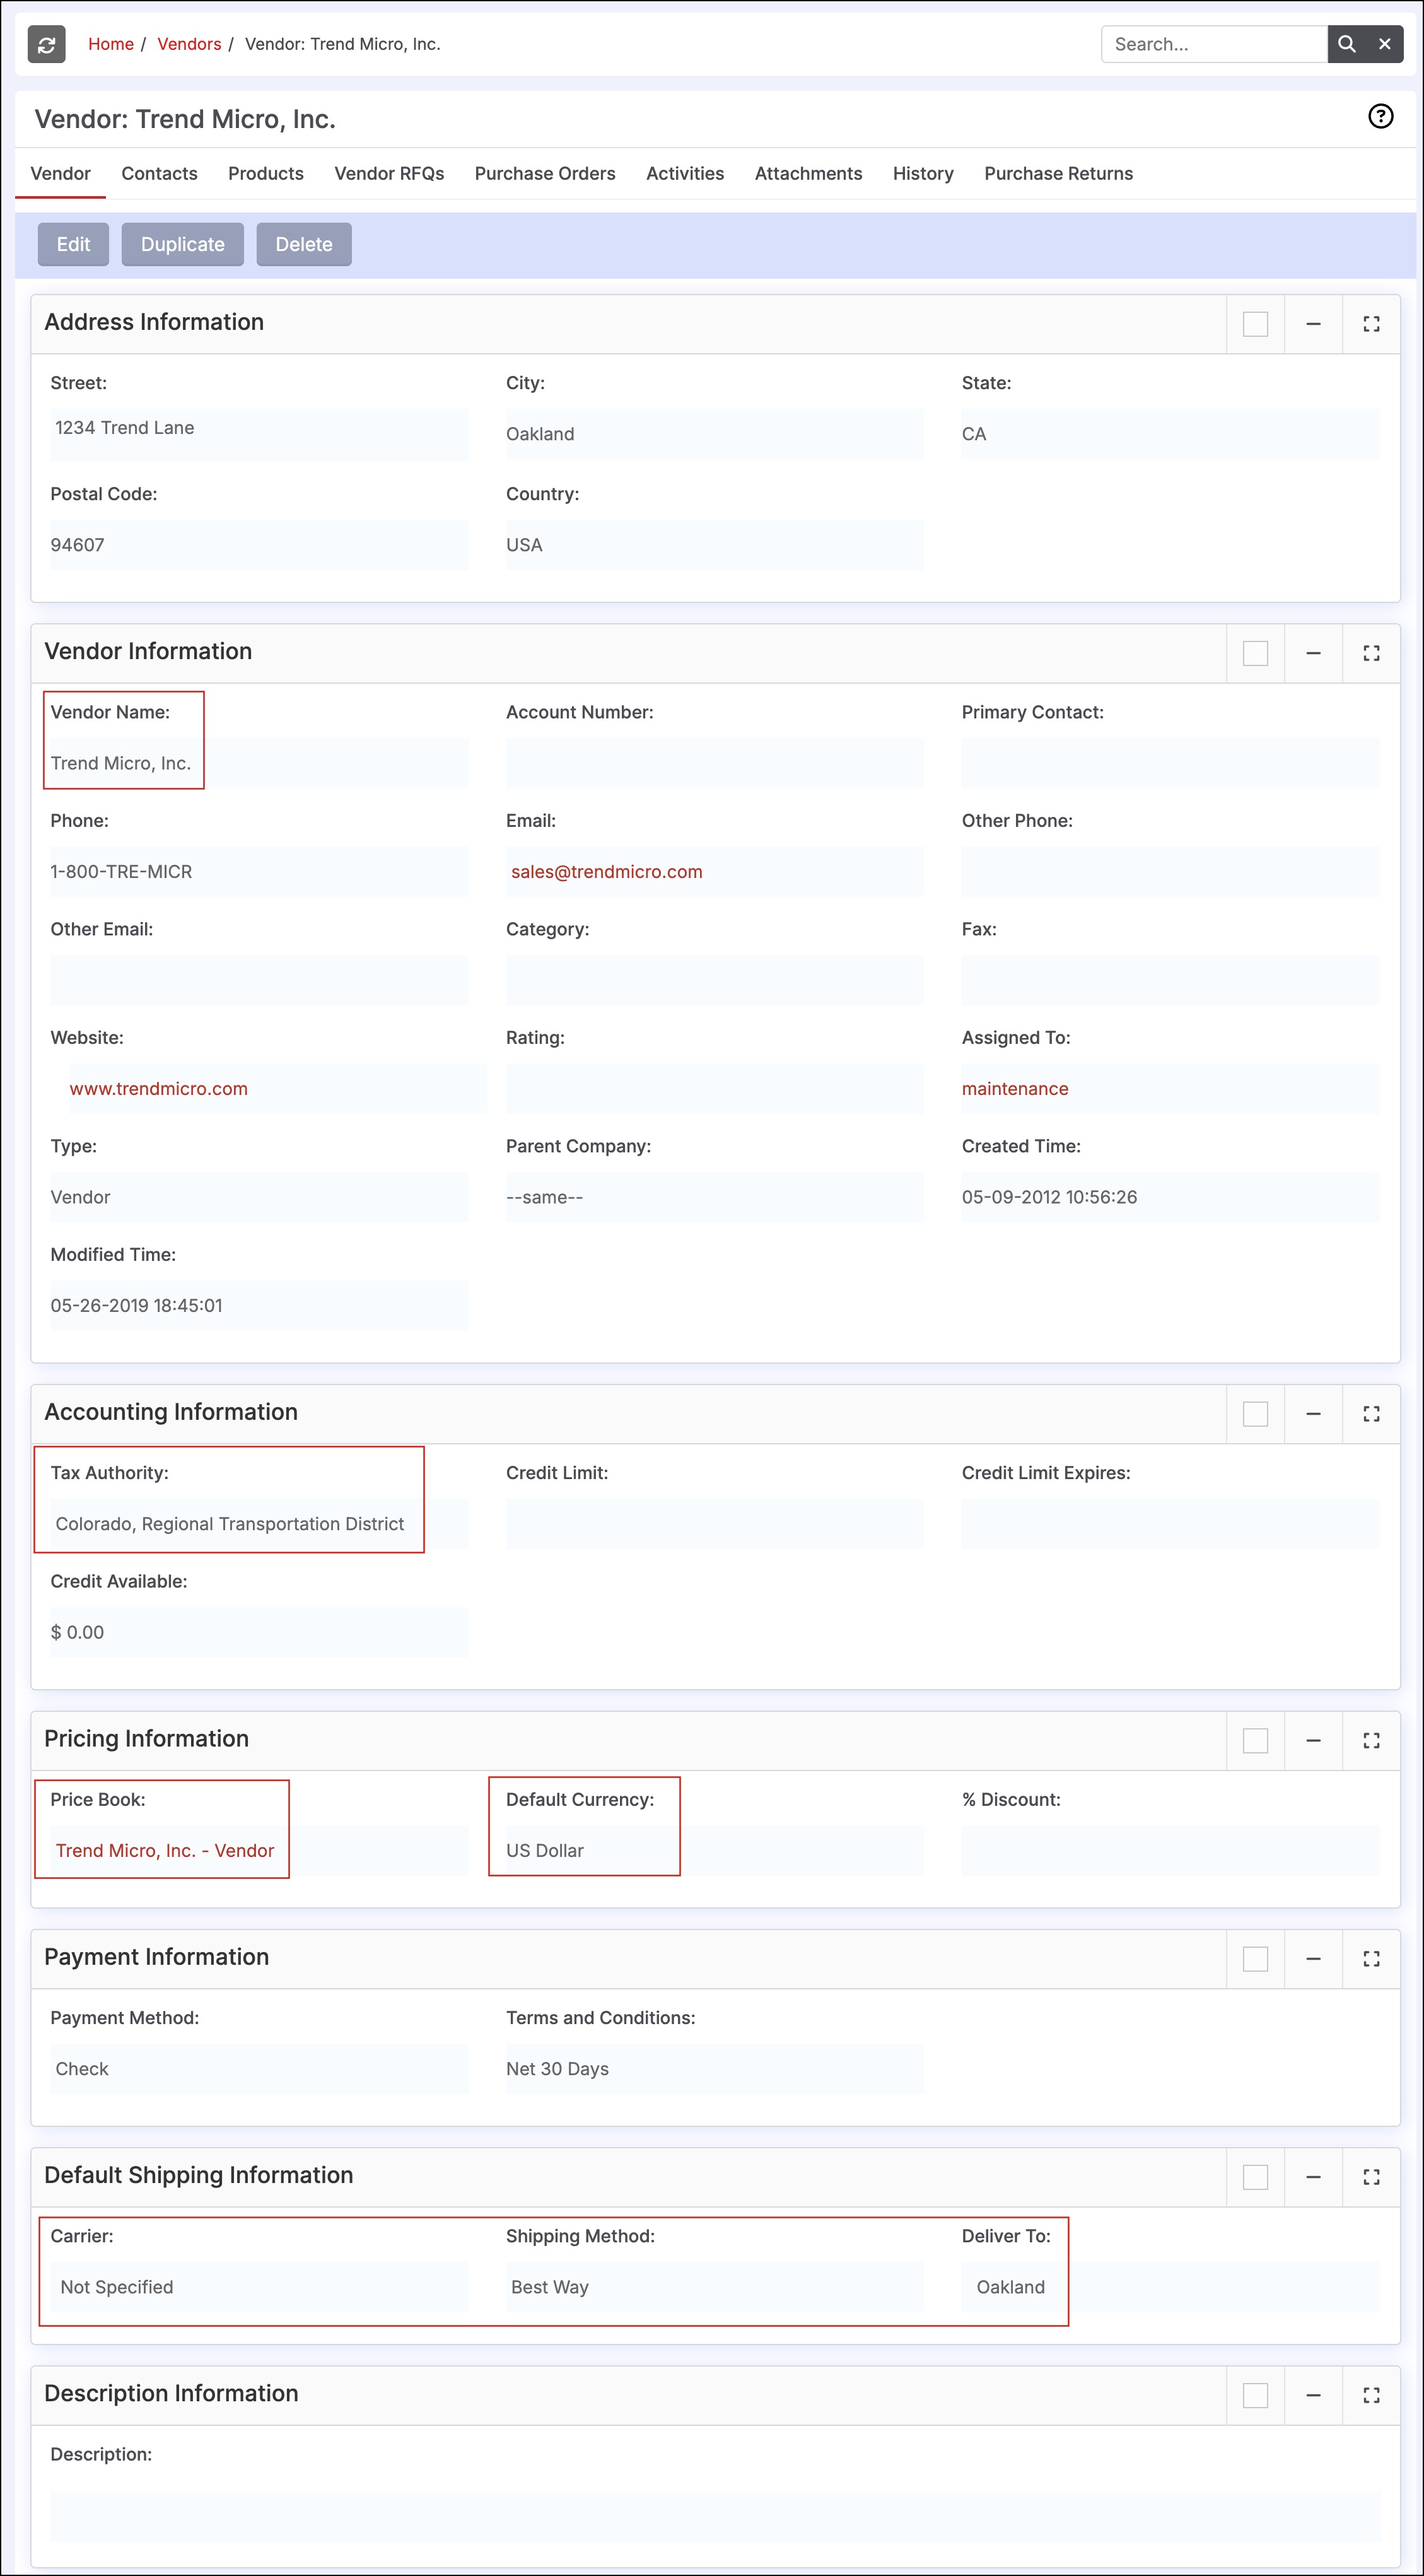
Task: Maximize the Default Shipping Information panel
Action: click(x=1371, y=2176)
